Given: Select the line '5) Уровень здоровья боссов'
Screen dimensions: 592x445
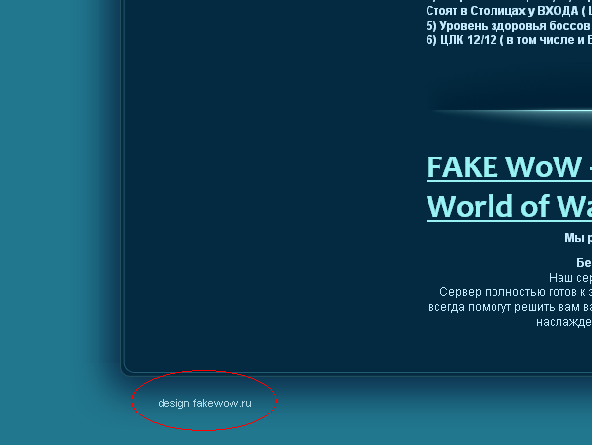Looking at the screenshot, I should [x=509, y=26].
